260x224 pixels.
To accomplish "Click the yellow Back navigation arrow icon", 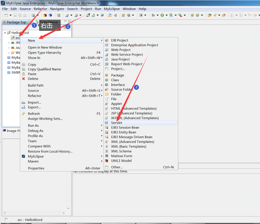I will click(255, 15).
